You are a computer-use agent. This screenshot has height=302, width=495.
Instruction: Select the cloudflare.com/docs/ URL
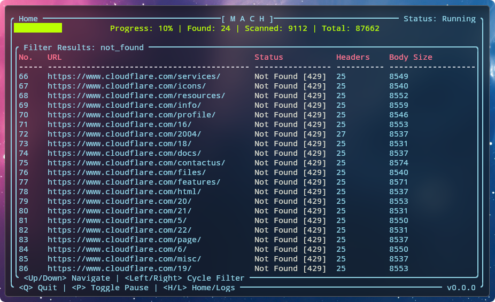(125, 154)
